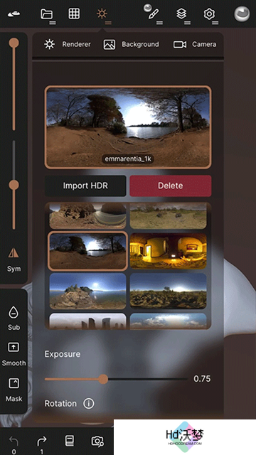
Task: Select the rocky cave HDR thumbnail
Action: tap(87, 216)
